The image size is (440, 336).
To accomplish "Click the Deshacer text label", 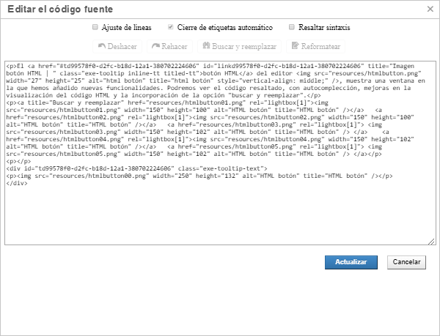I will (x=122, y=46).
